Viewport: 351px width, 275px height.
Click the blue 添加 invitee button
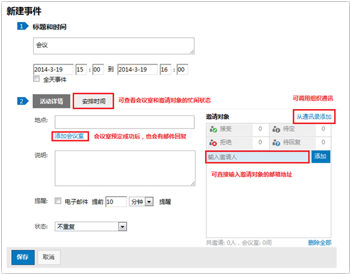coord(320,157)
